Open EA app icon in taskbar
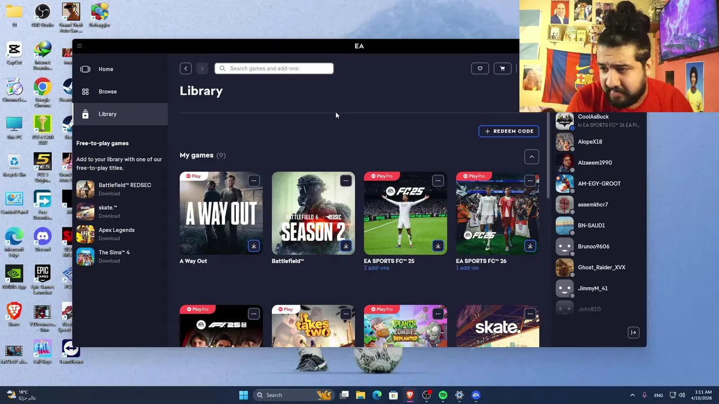This screenshot has height=404, width=719. pyautogui.click(x=476, y=395)
